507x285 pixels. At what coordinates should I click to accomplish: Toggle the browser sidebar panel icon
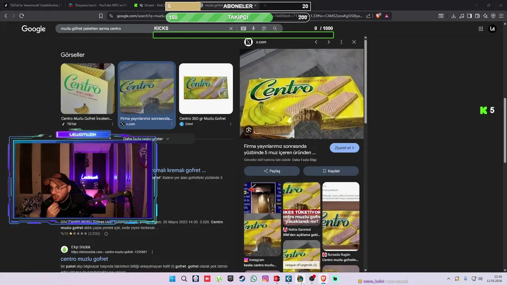click(469, 16)
